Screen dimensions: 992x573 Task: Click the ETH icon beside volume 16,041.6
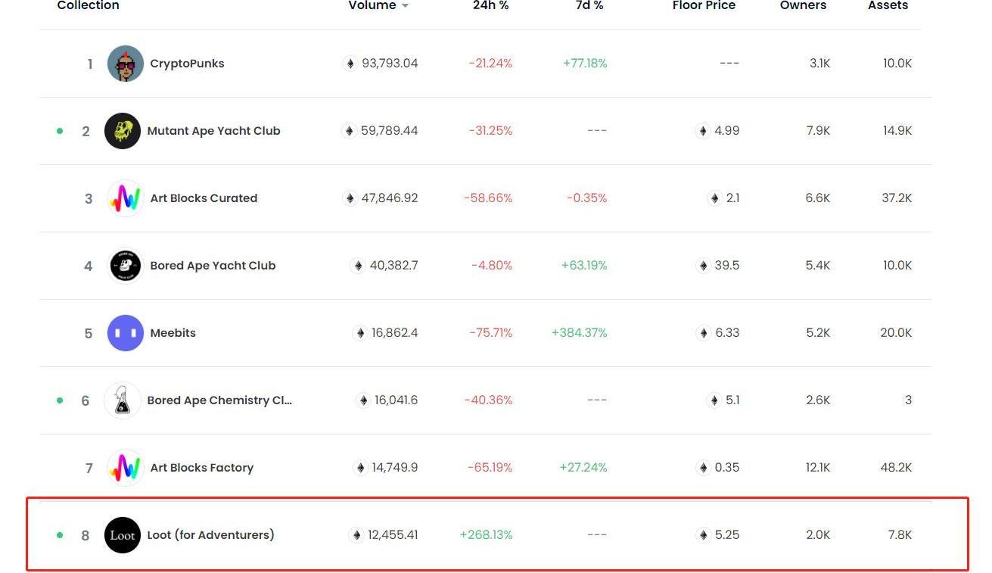[363, 400]
